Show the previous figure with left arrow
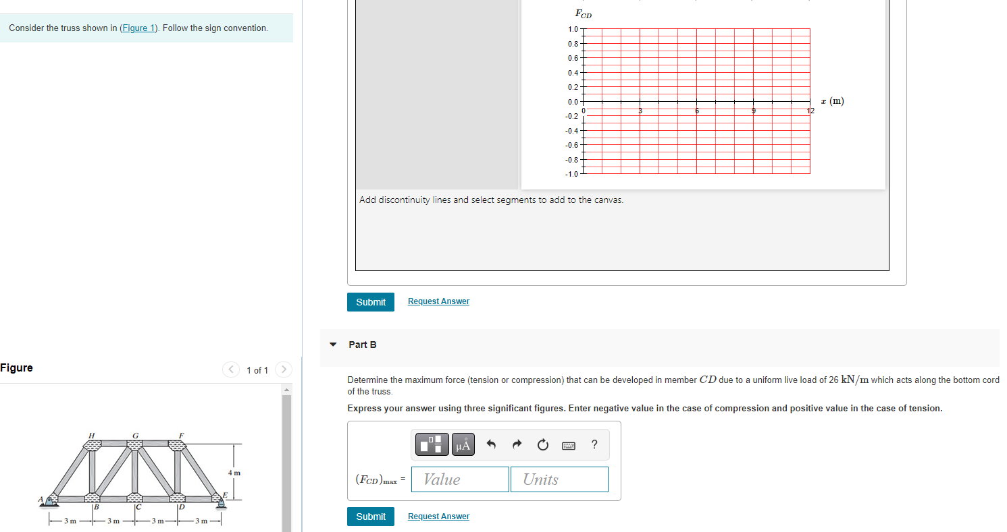 231,370
